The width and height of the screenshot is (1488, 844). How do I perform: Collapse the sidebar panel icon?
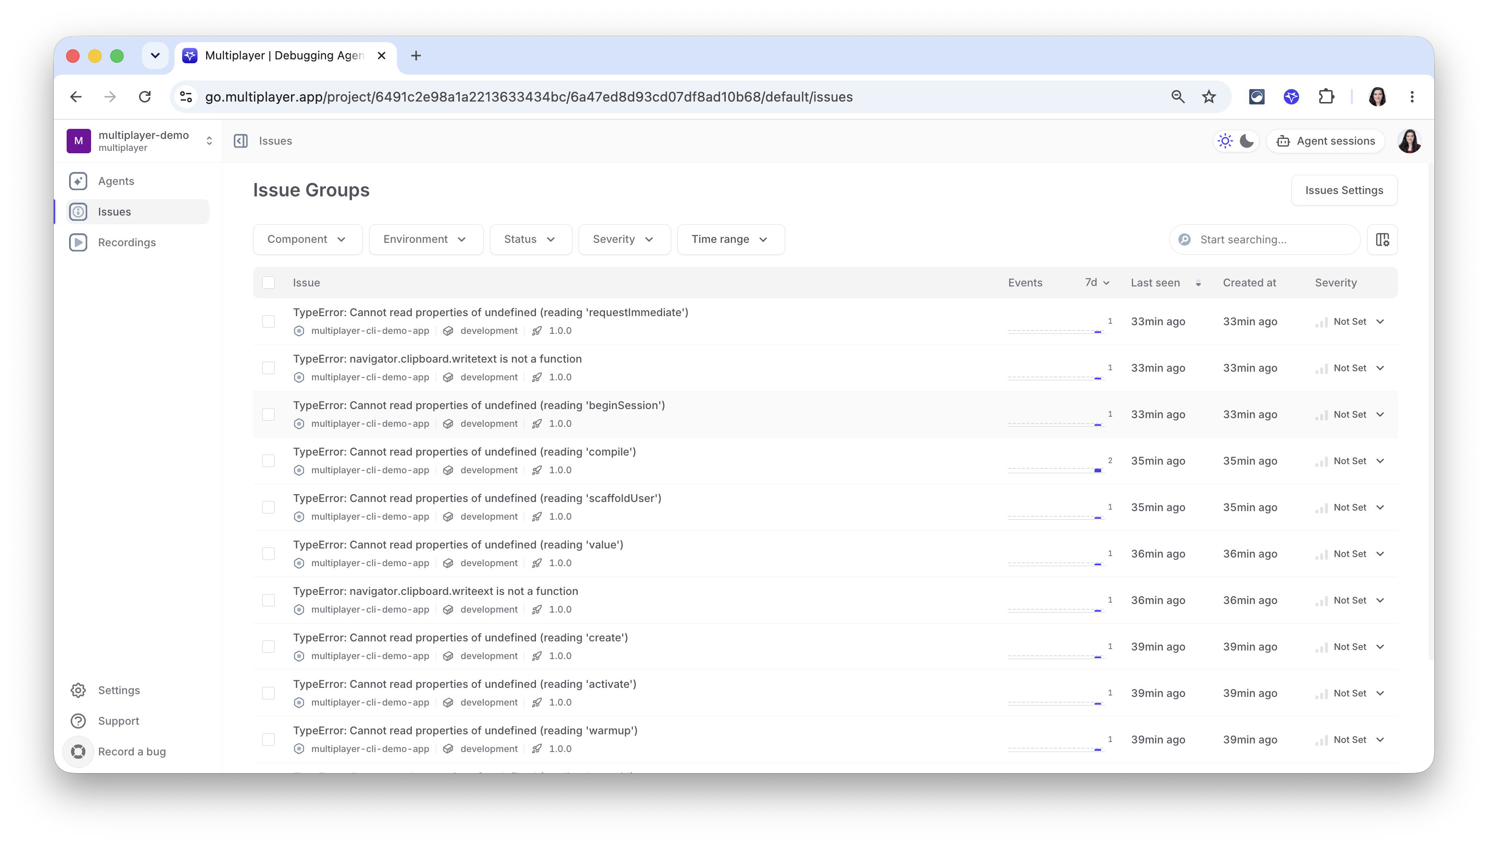(241, 141)
